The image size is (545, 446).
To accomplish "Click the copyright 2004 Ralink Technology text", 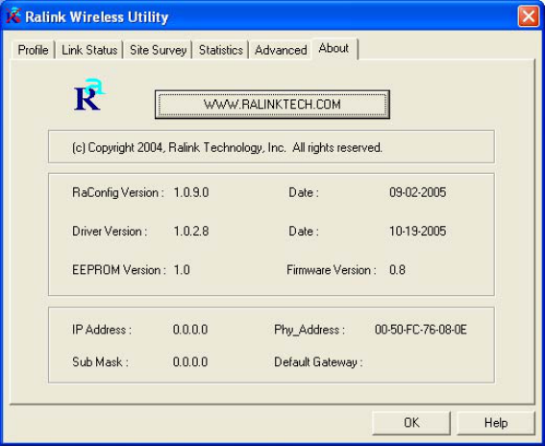I will tap(227, 148).
